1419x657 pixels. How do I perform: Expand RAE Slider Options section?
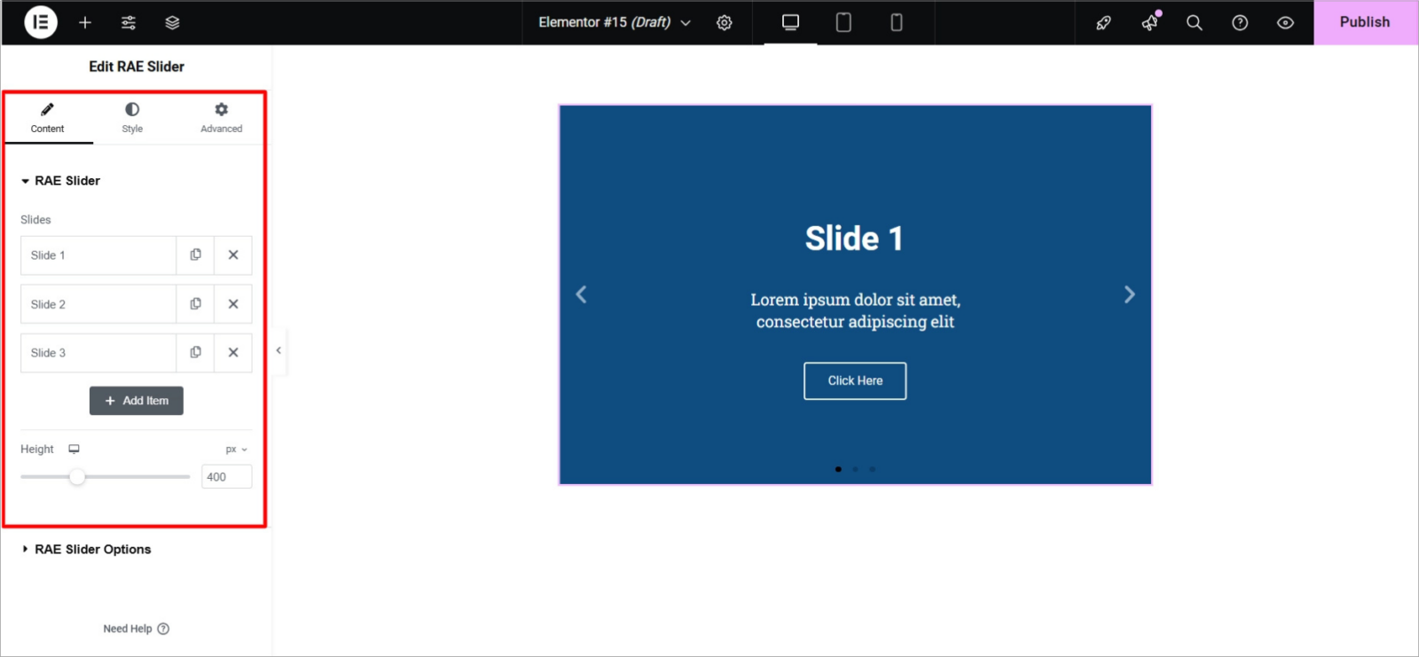92,550
